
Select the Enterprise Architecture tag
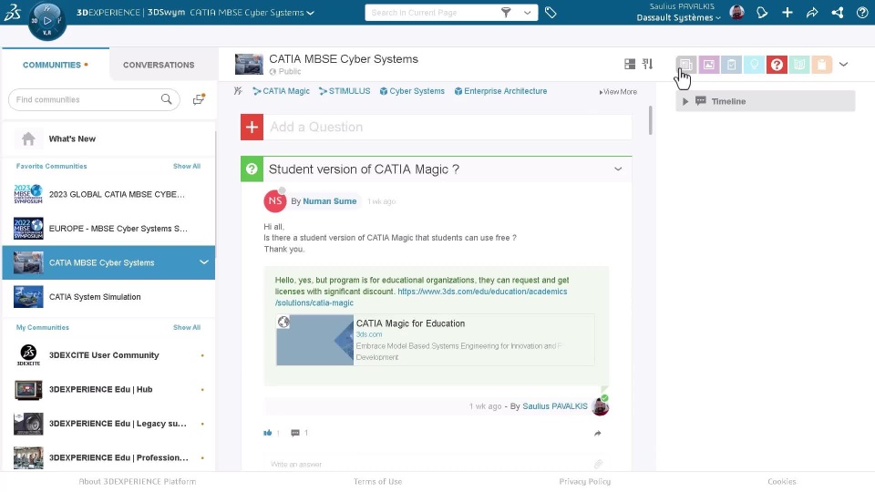pos(500,91)
